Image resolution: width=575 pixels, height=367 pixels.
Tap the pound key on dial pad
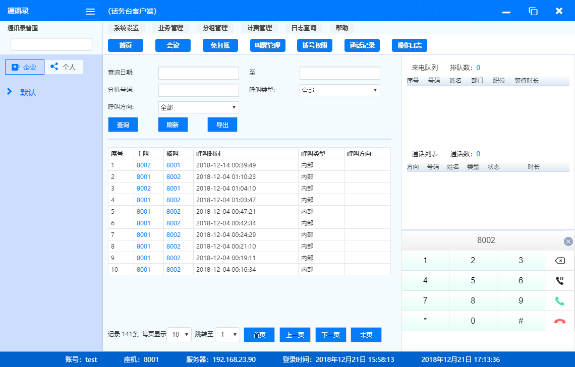521,321
